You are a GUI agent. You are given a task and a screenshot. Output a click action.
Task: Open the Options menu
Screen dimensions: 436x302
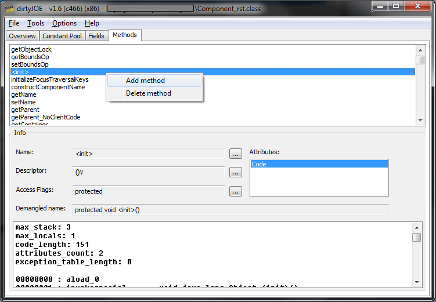pyautogui.click(x=64, y=23)
